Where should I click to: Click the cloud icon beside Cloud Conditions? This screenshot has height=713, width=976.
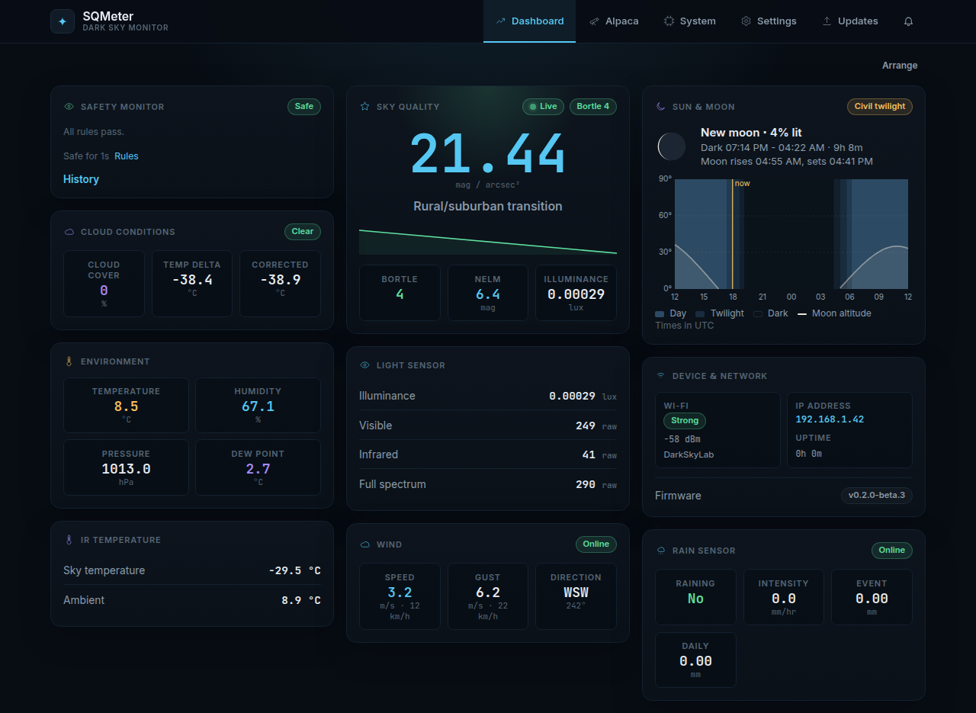69,232
